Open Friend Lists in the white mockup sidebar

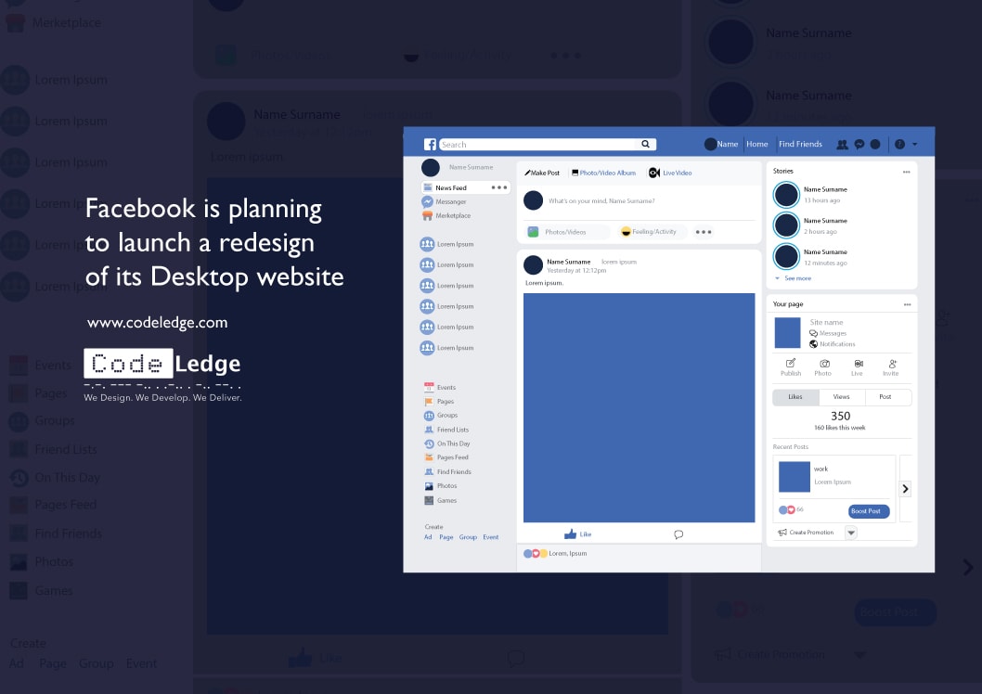[x=446, y=430]
